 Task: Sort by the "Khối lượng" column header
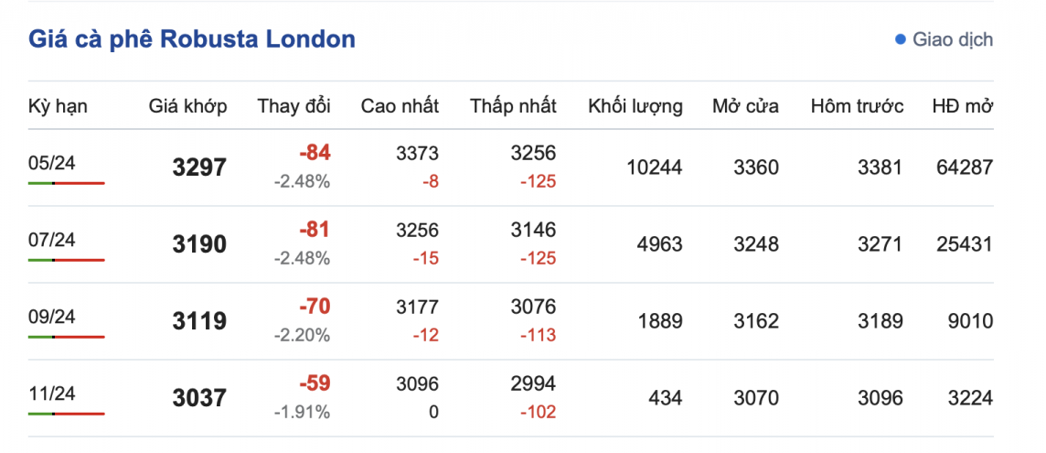(635, 105)
